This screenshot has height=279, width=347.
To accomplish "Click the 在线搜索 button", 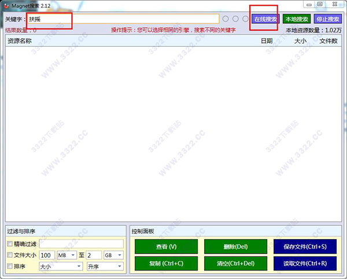I will 265,19.
